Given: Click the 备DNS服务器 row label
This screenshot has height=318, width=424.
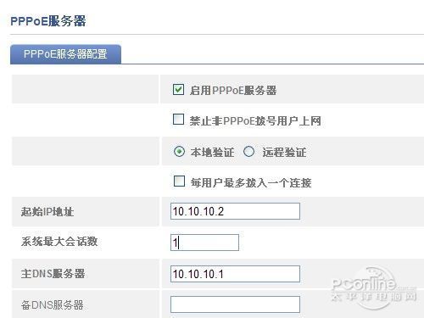Looking at the screenshot, I should coord(53,305).
